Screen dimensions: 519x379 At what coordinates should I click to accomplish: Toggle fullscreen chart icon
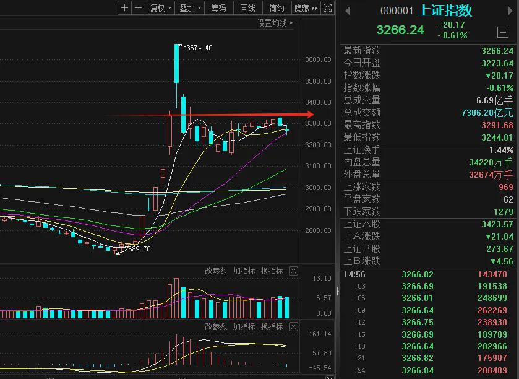click(327, 8)
